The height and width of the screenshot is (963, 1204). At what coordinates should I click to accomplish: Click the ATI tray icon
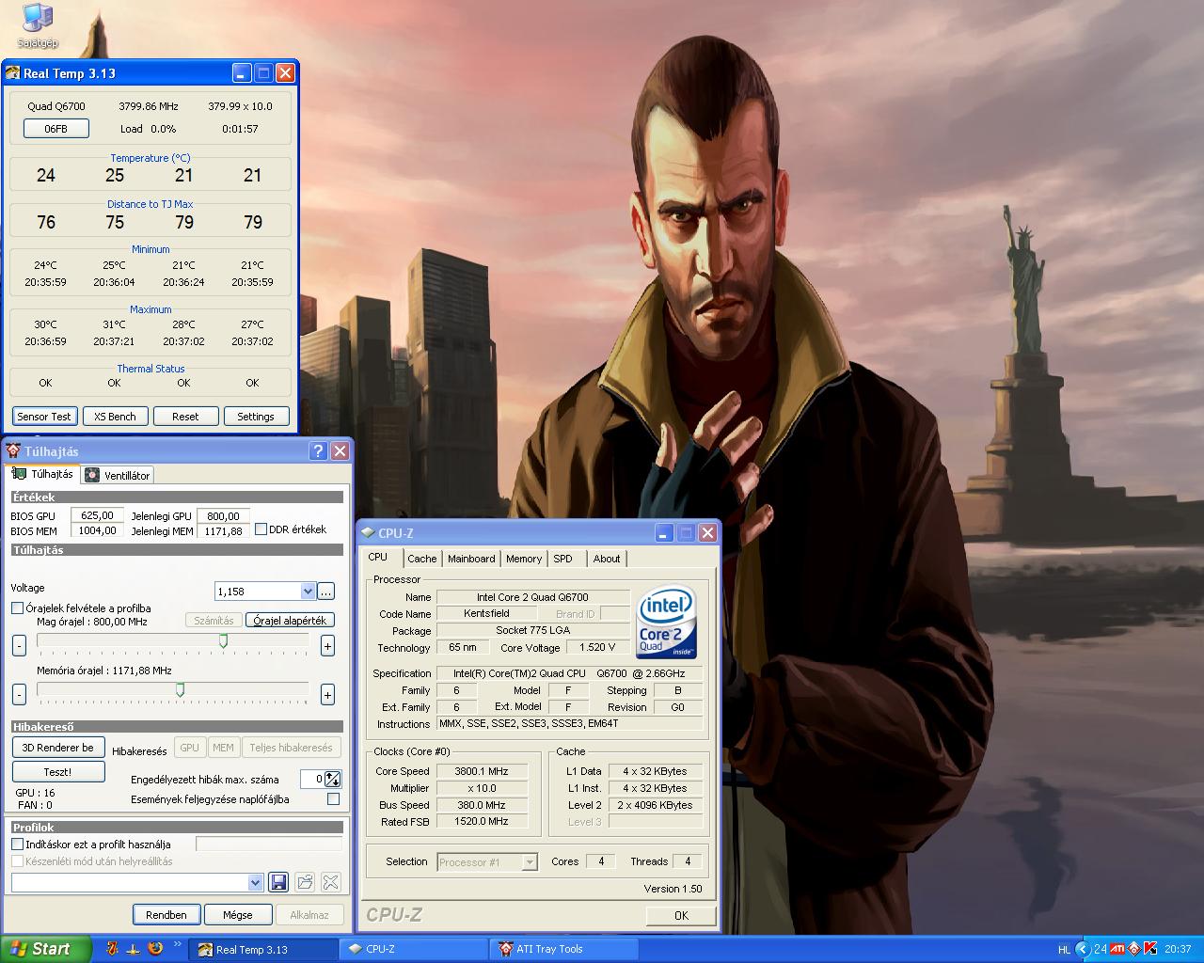(1117, 949)
